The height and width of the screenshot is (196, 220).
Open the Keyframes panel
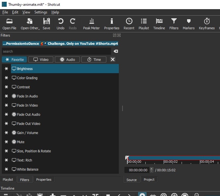207,23
